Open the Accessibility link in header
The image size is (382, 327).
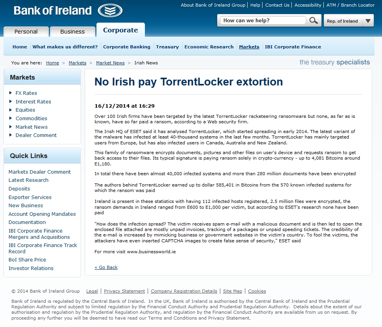pos(308,5)
